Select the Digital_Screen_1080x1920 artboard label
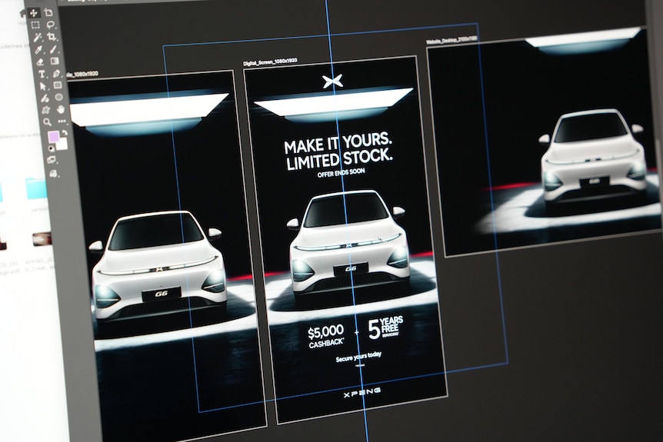 point(270,62)
